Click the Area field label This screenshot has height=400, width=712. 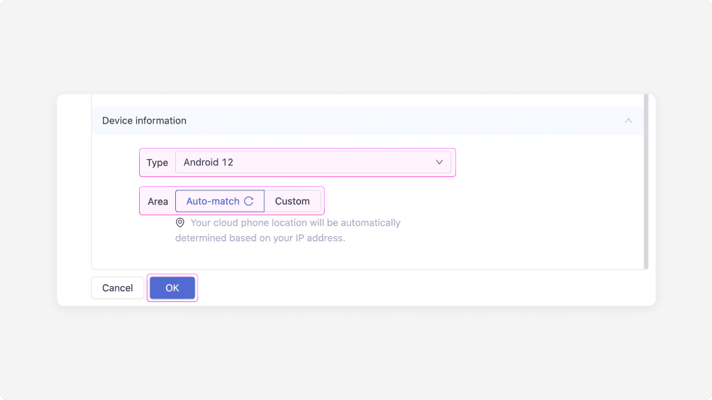point(158,201)
